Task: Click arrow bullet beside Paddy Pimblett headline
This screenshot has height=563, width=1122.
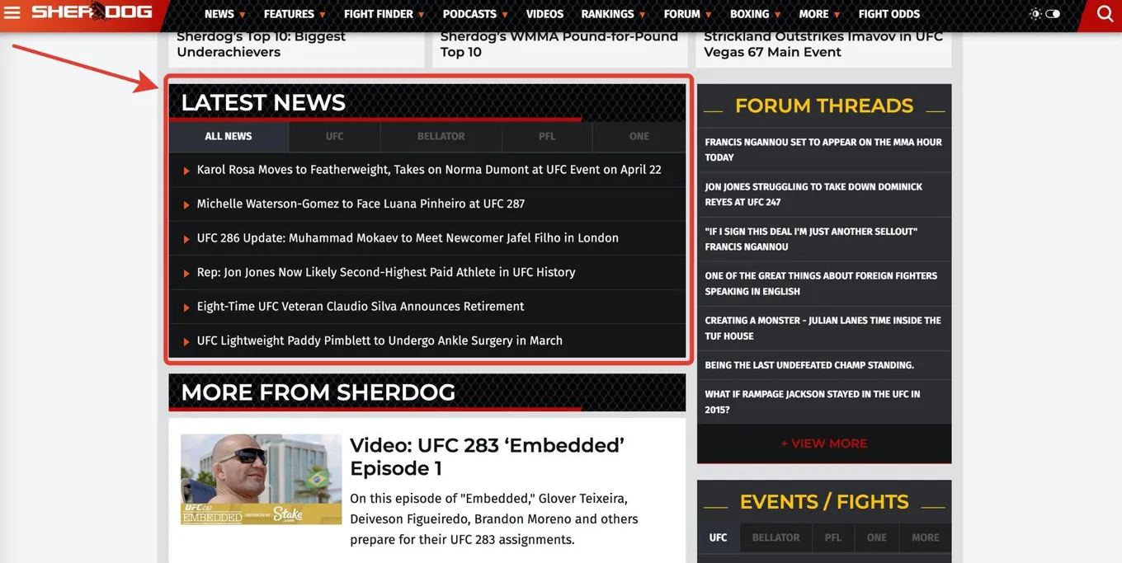Action: click(x=186, y=342)
